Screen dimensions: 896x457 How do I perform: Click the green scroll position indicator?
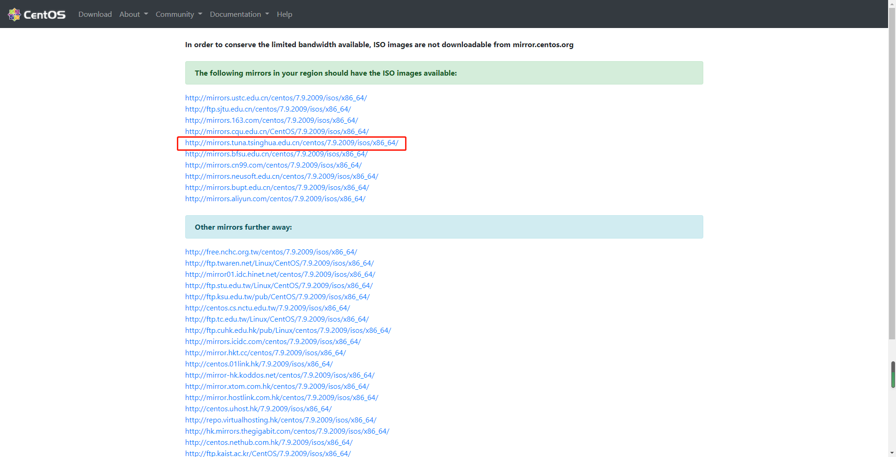click(893, 375)
